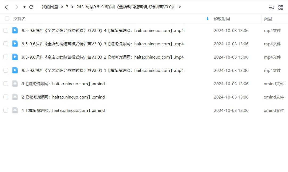Navigate to folder 7 in breadcrumb
This screenshot has width=288, height=172.
click(67, 7)
